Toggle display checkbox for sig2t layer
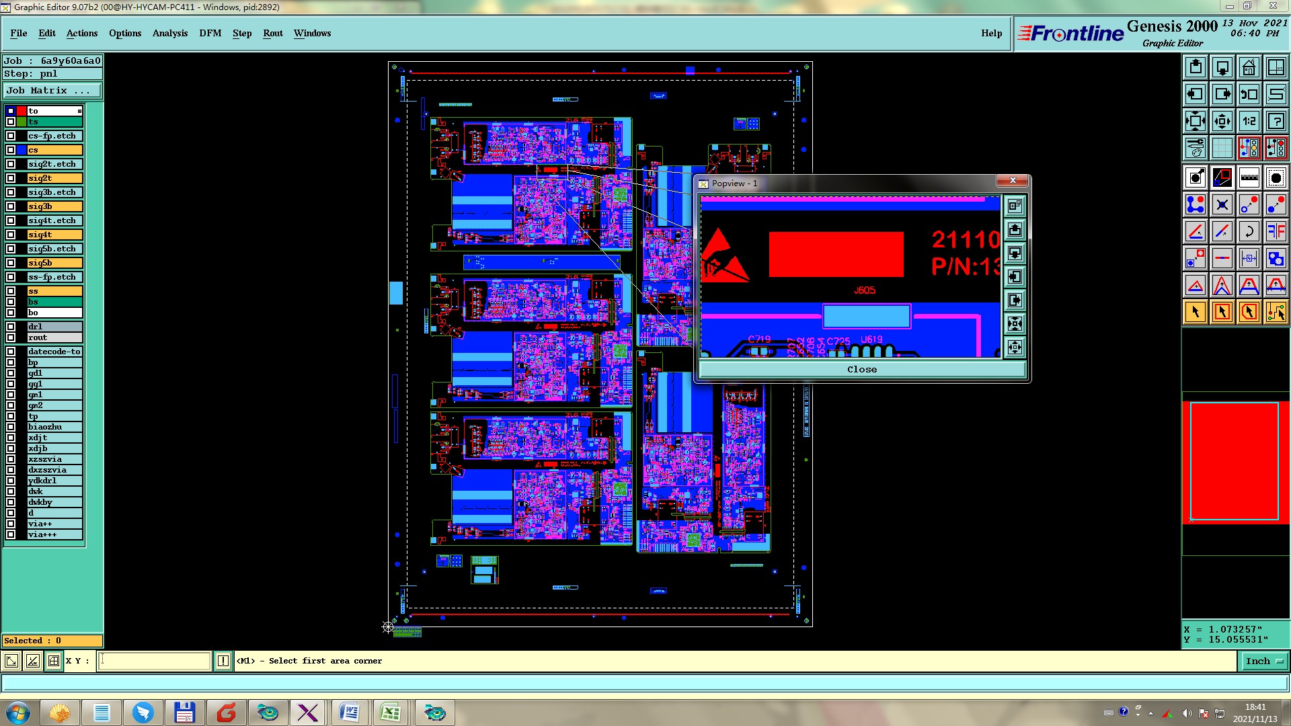Image resolution: width=1291 pixels, height=726 pixels. [x=11, y=178]
